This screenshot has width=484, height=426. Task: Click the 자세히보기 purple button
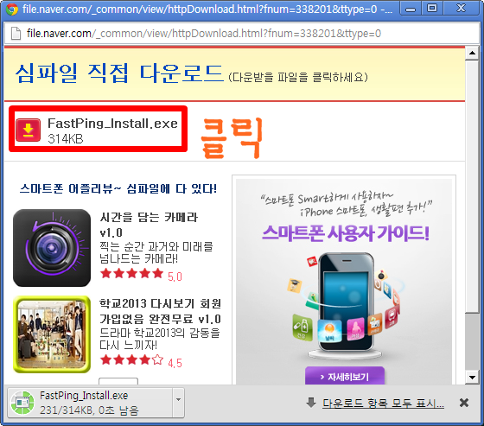345,376
